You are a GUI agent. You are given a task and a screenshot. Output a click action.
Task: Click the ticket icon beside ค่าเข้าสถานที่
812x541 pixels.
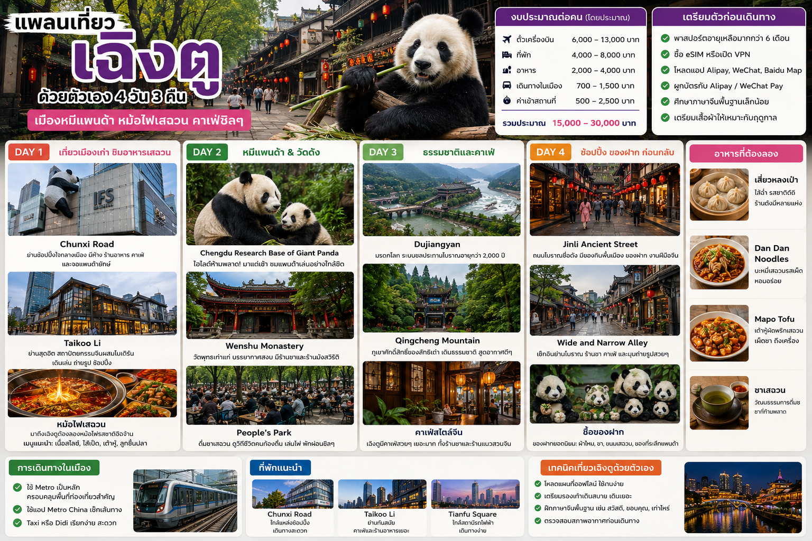(x=507, y=100)
